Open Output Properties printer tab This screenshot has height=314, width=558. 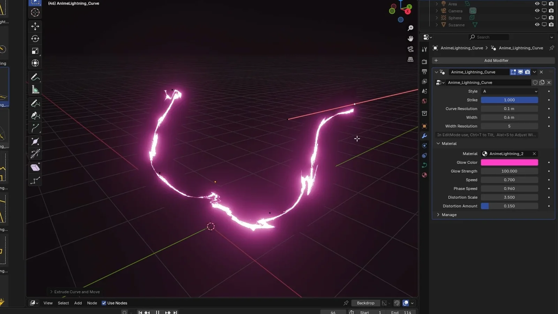(x=424, y=72)
